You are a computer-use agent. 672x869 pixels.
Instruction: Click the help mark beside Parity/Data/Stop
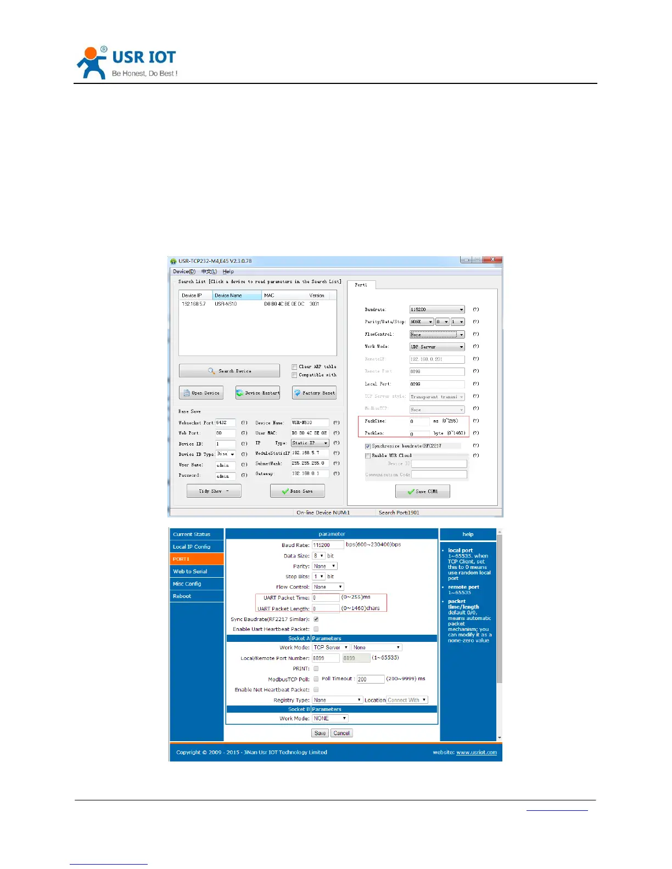click(476, 321)
